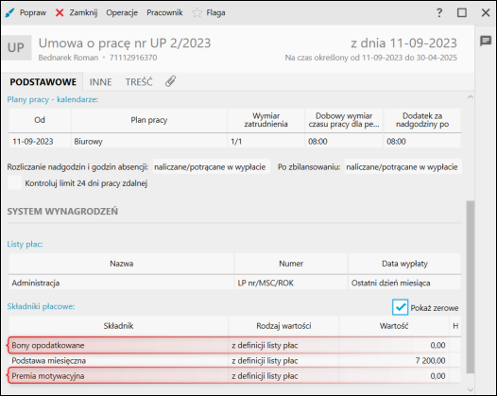
Task: Open the Pracownik menu
Action: [x=164, y=12]
